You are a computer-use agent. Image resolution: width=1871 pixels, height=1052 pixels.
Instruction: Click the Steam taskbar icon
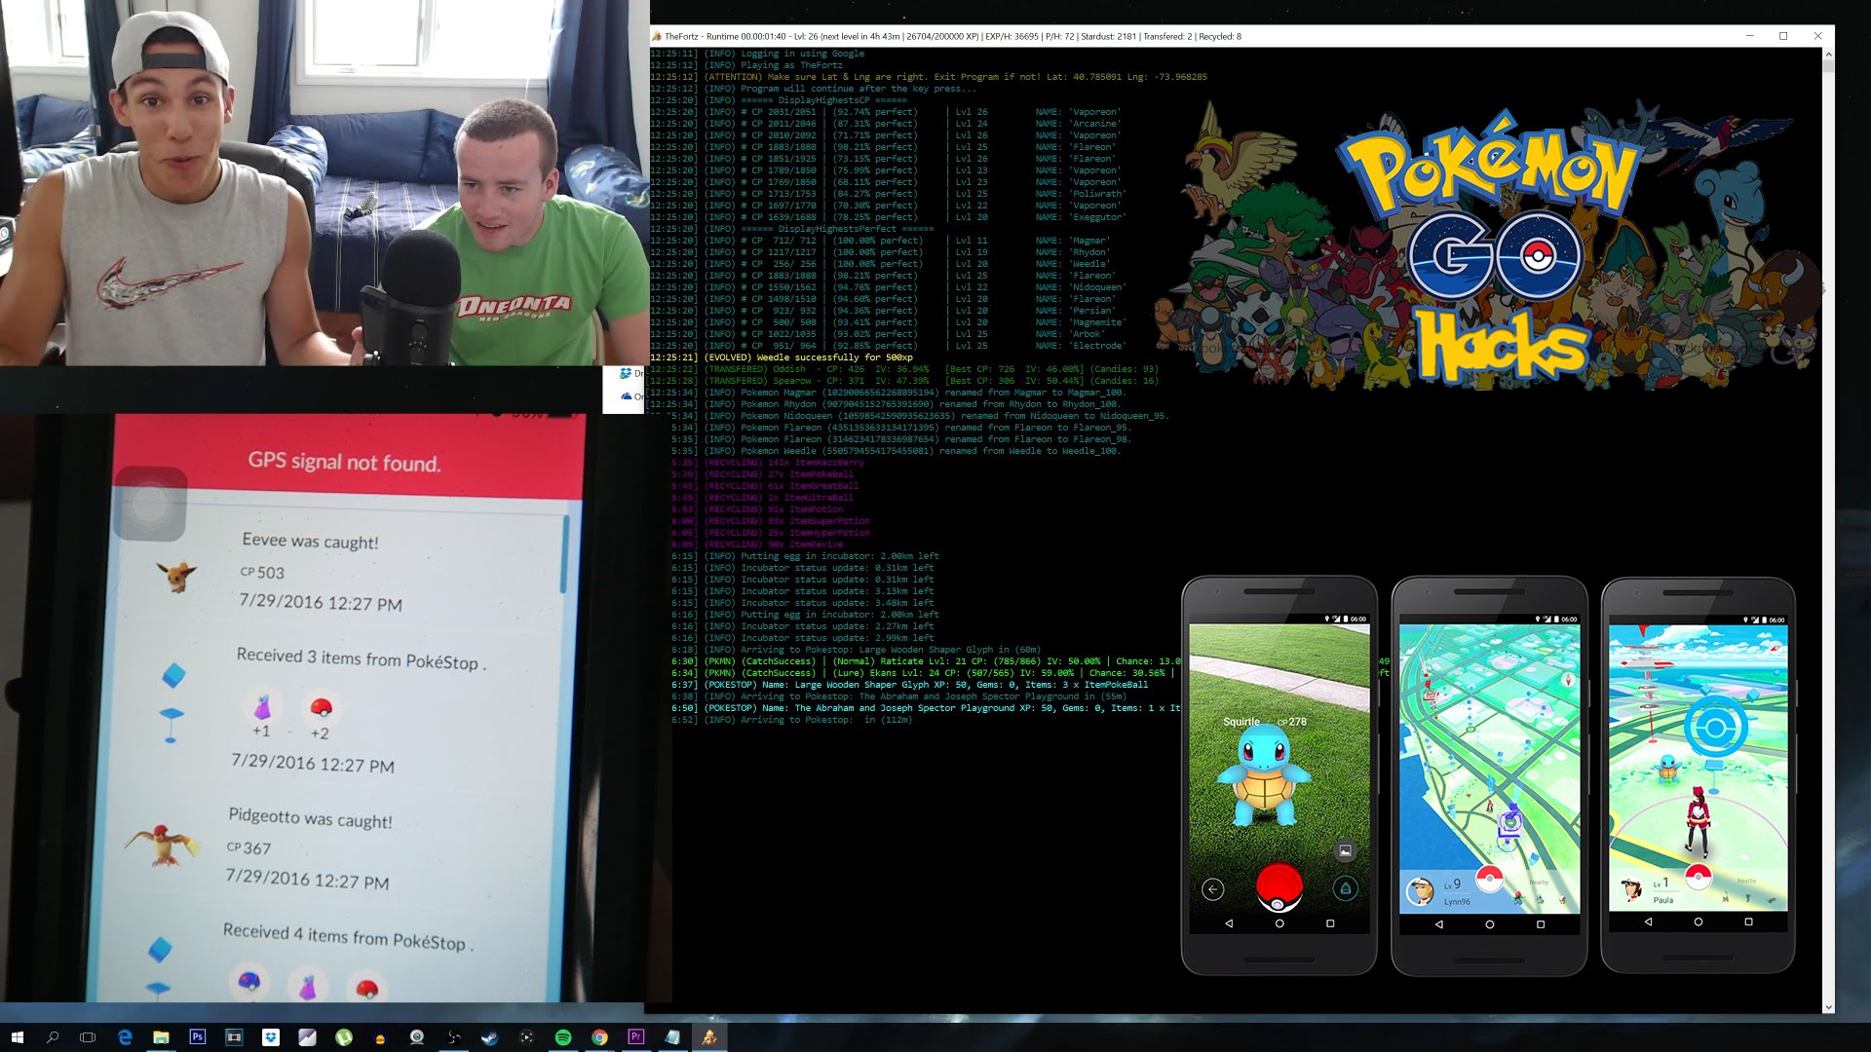click(x=490, y=1037)
